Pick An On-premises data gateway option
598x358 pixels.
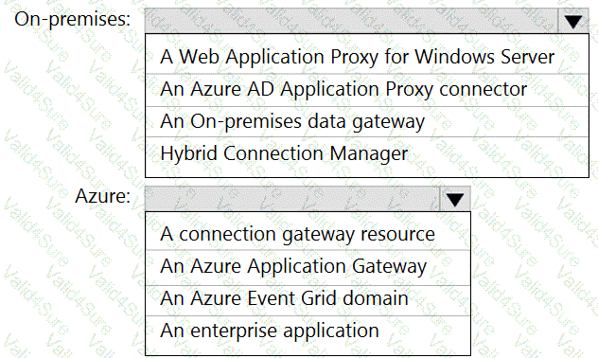point(367,122)
